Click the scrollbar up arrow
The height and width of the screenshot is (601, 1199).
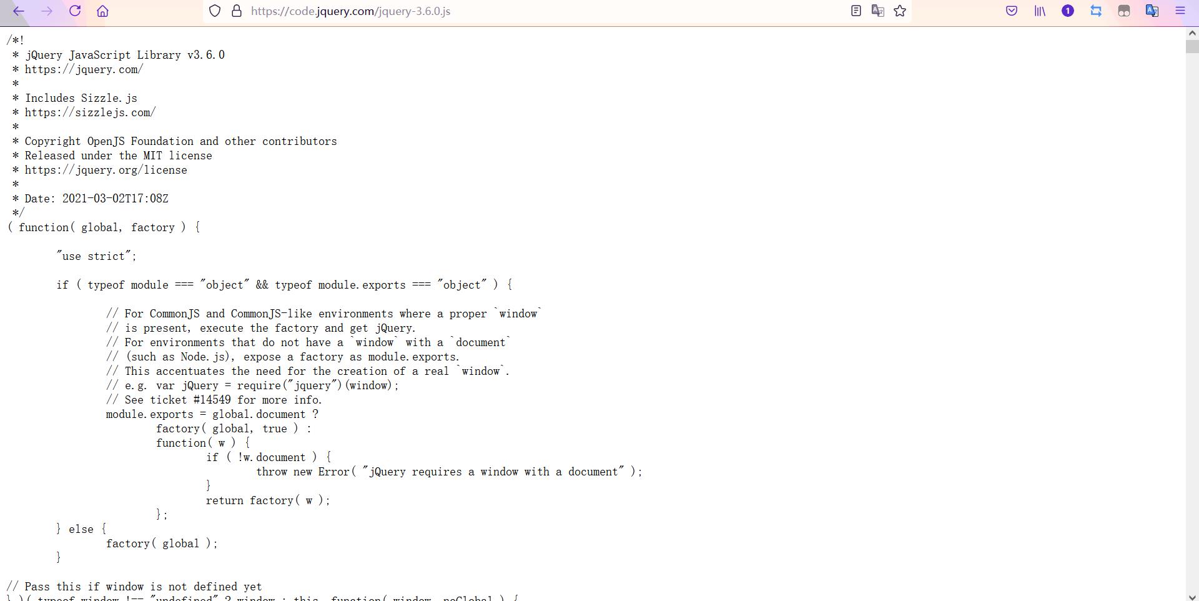tap(1192, 33)
